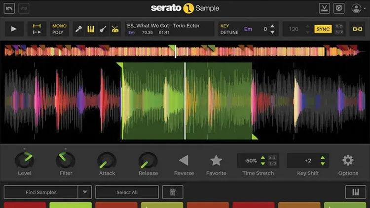Select the bright green sample pad
The image size is (370, 208).
coord(71,205)
